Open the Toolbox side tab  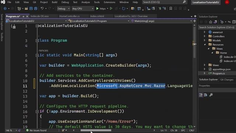[2, 37]
